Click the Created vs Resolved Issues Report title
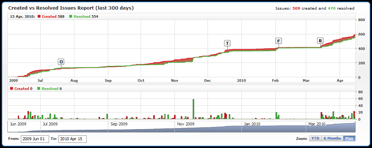 (71, 8)
